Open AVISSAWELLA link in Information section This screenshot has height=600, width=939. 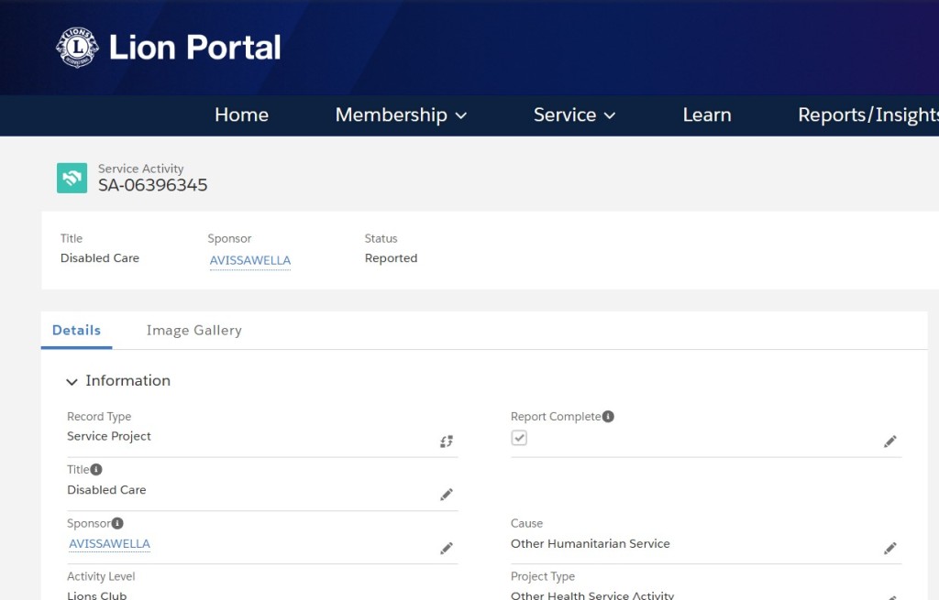[110, 544]
